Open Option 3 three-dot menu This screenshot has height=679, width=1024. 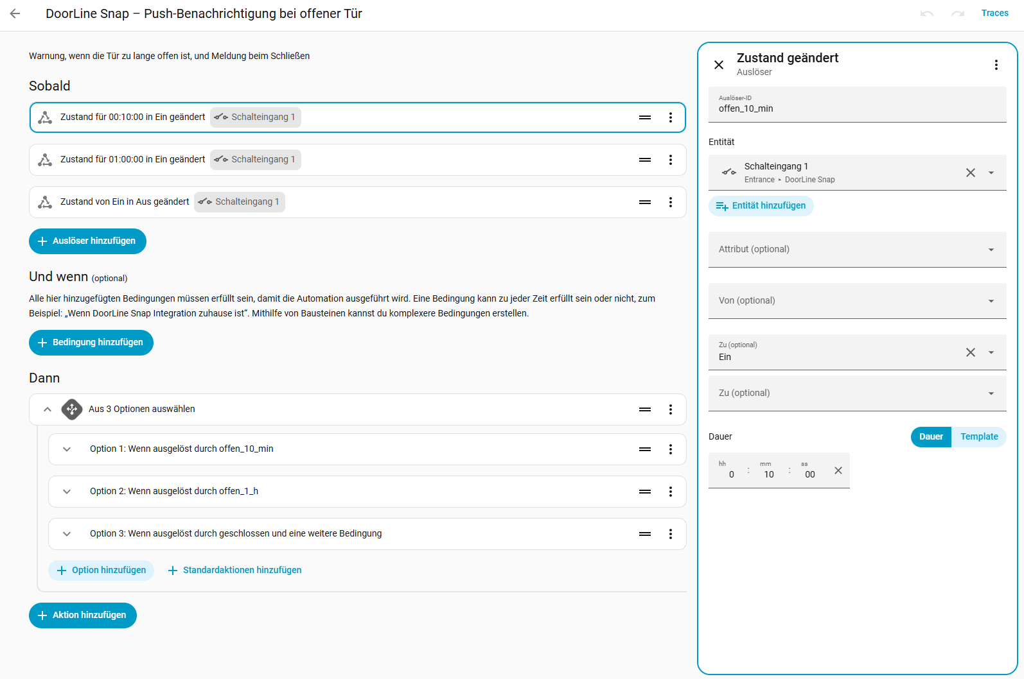[671, 534]
